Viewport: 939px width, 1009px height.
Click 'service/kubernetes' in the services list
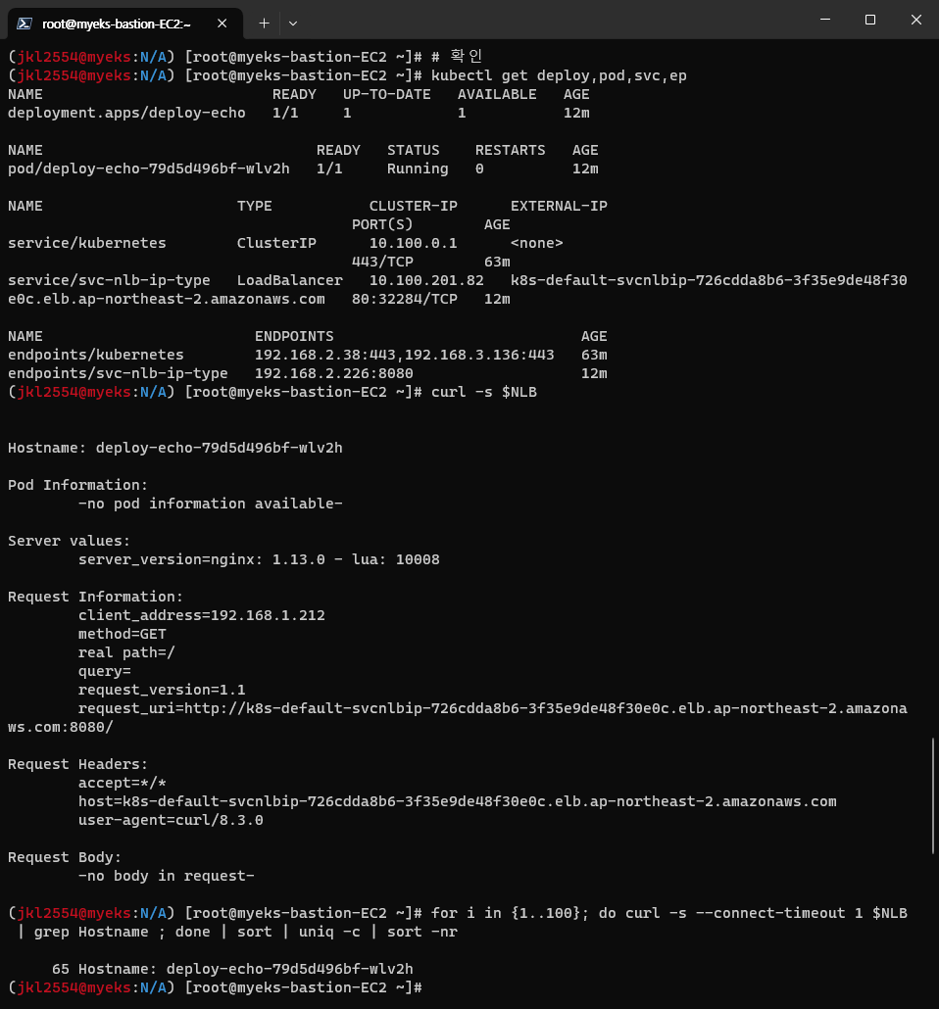(x=87, y=243)
